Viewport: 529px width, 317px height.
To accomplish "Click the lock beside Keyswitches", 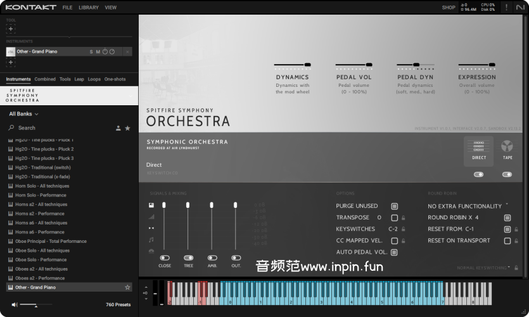I will pos(403,229).
